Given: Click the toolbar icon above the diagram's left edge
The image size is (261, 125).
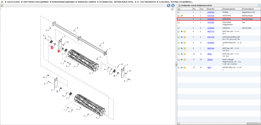Looking at the screenshot, I should [2, 5].
